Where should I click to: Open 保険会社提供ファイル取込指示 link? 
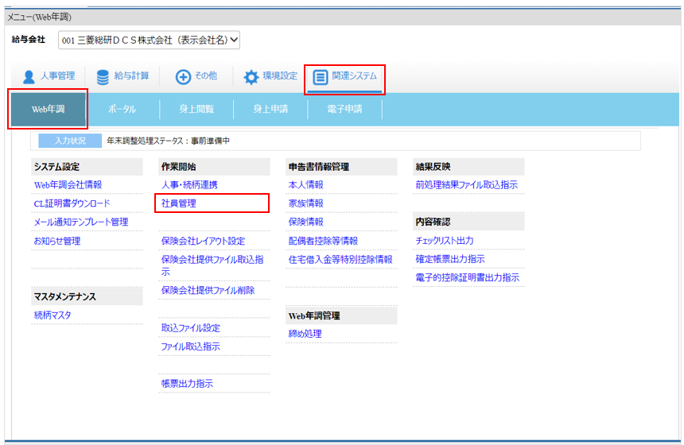tap(212, 265)
